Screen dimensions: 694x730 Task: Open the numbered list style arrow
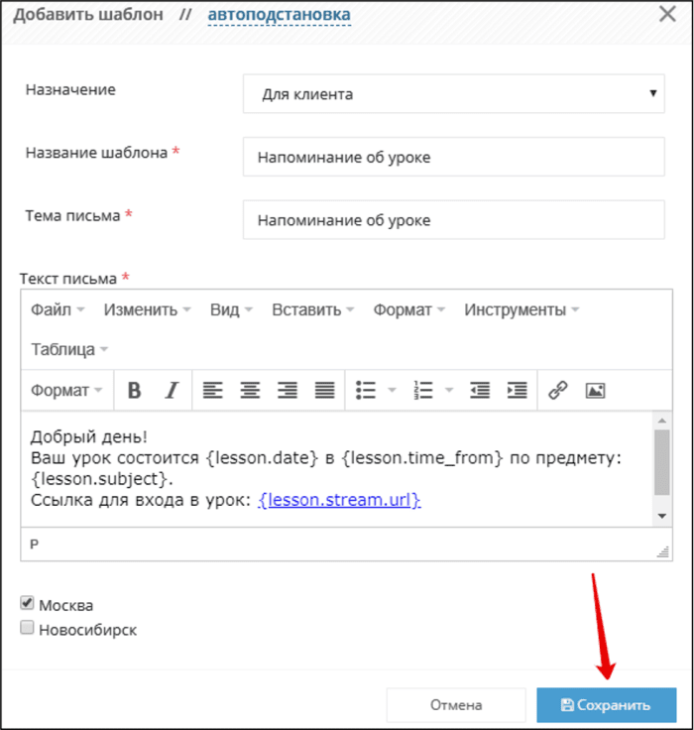[449, 390]
